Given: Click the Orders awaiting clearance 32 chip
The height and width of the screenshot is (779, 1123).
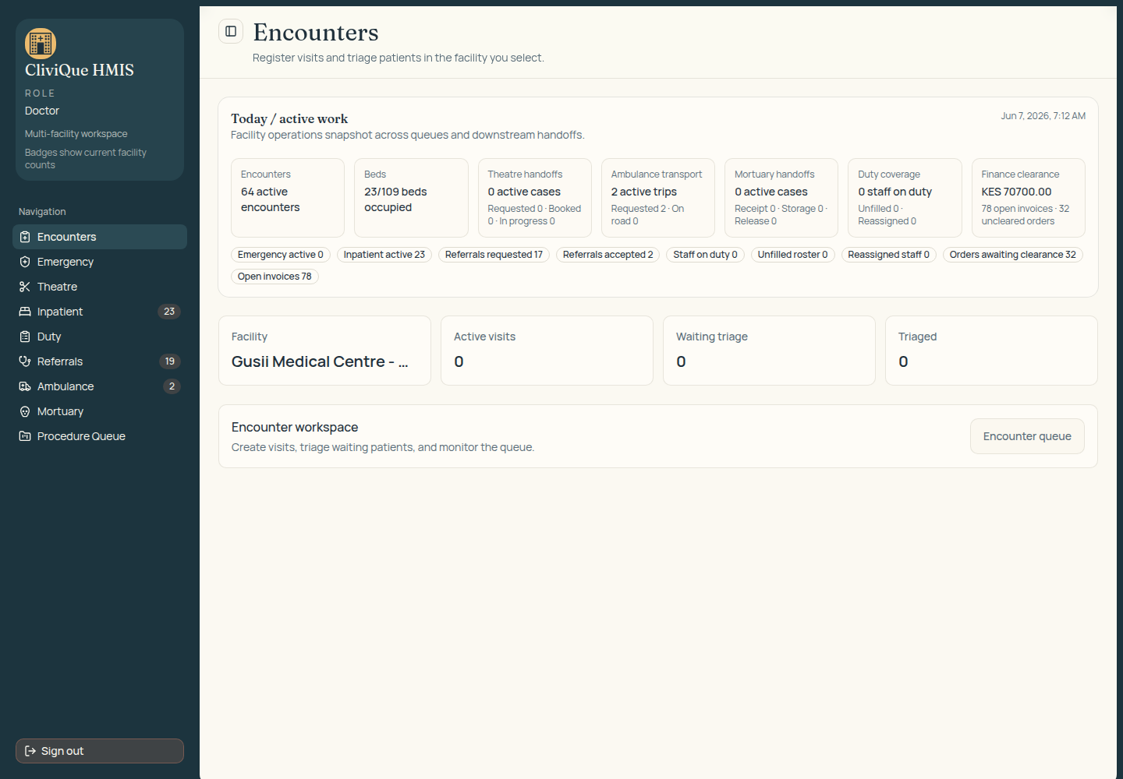Looking at the screenshot, I should tap(1013, 255).
